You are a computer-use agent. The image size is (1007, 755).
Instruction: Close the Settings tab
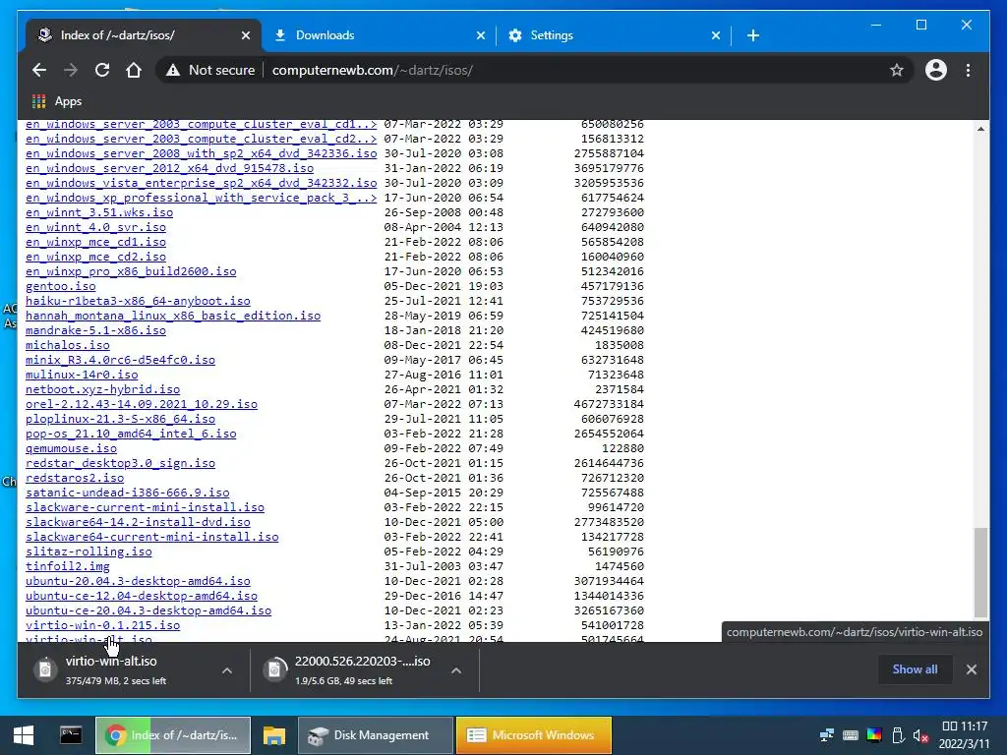tap(716, 35)
